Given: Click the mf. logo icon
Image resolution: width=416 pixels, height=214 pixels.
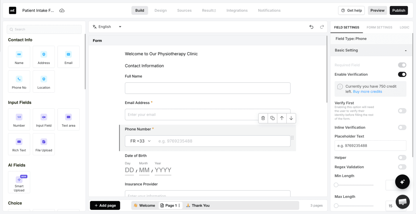Looking at the screenshot, I should tap(13, 10).
